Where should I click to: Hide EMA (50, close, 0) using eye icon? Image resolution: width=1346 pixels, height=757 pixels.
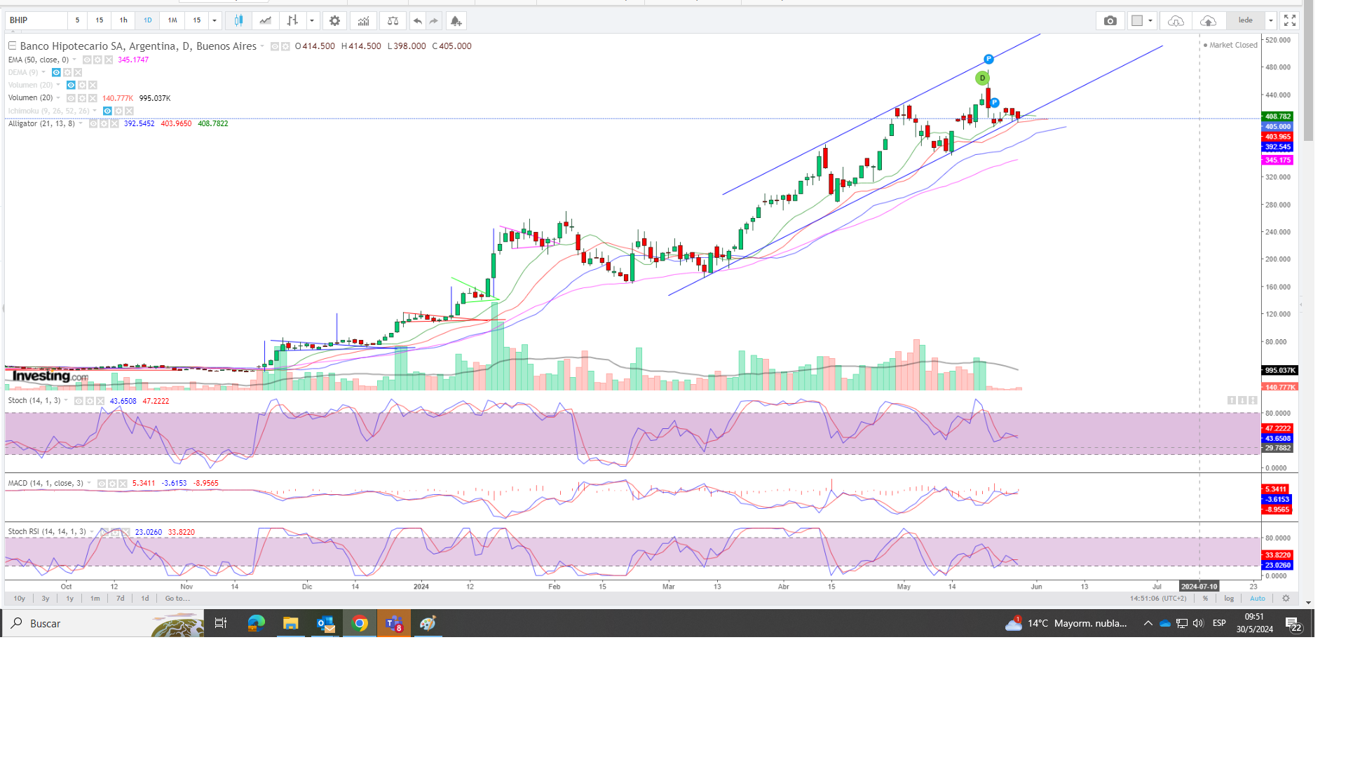click(x=87, y=60)
